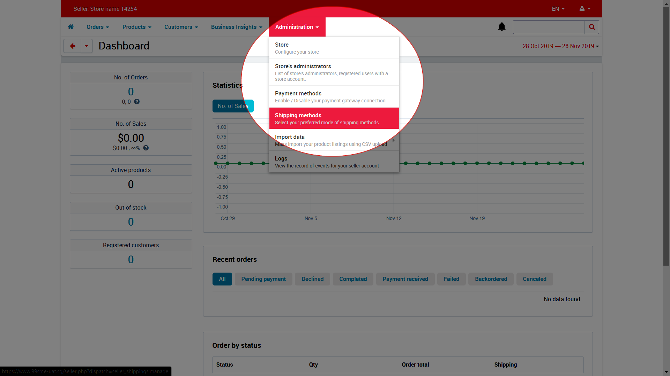Image resolution: width=670 pixels, height=376 pixels.
Task: Expand Import data submenu arrow
Action: click(394, 140)
